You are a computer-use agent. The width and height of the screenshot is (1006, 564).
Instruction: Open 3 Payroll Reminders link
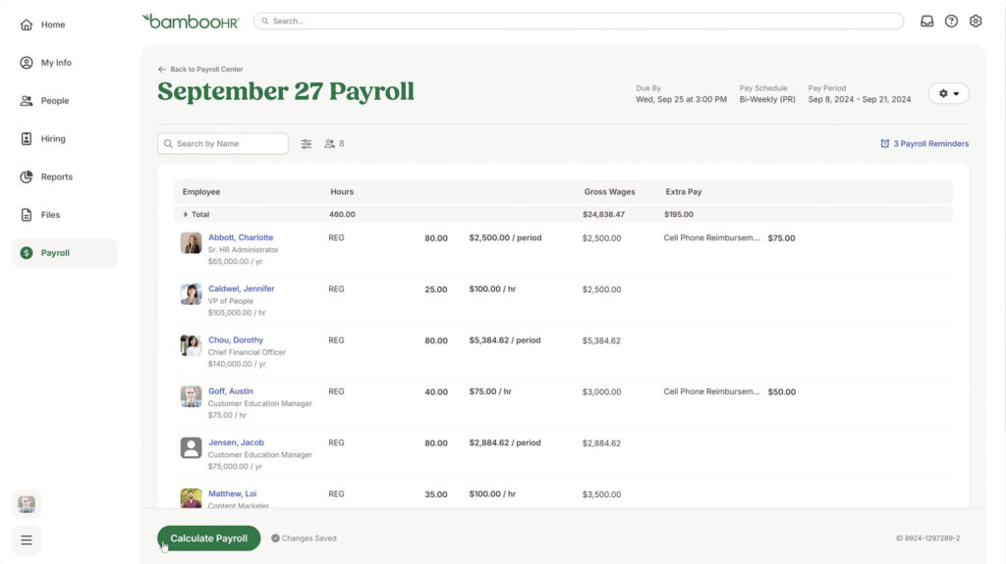point(924,144)
